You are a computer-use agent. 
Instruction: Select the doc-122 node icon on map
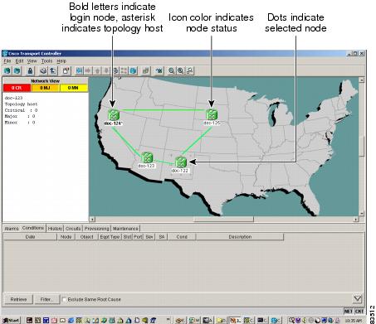coord(181,162)
